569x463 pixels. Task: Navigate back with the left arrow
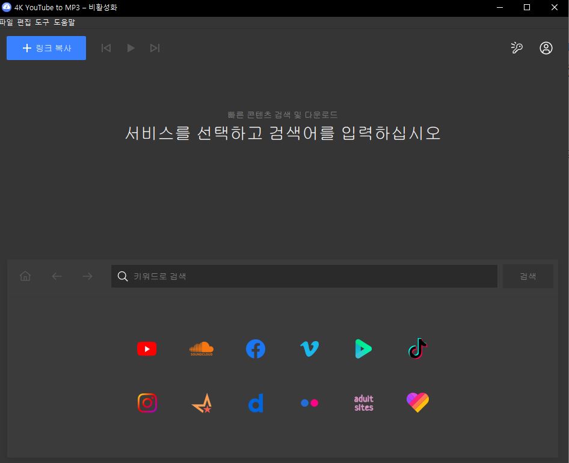(x=57, y=276)
